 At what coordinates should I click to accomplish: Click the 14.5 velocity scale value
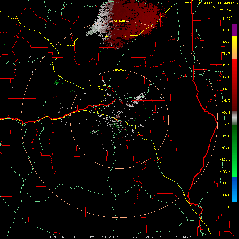[x=226, y=101]
